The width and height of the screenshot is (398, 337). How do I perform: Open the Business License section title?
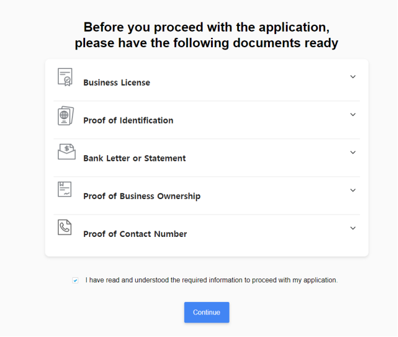[x=117, y=82]
